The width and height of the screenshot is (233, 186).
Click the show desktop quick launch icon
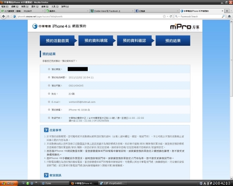pos(23,183)
